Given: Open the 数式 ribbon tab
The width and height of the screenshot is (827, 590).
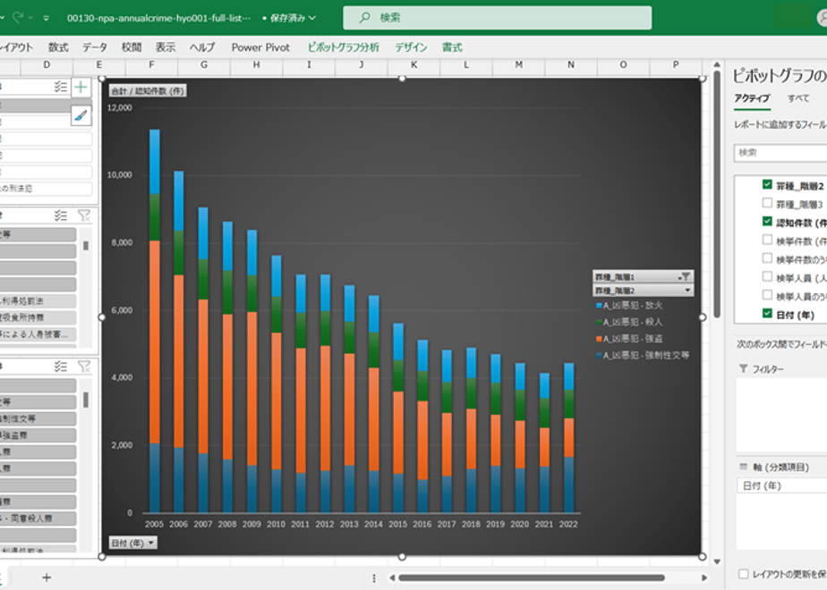Looking at the screenshot, I should click(x=58, y=47).
